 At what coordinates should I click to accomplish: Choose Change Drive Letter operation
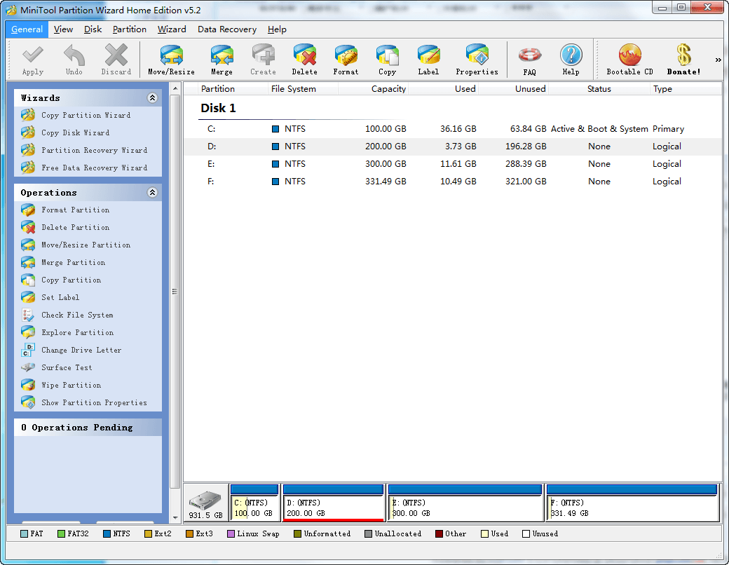click(x=81, y=350)
